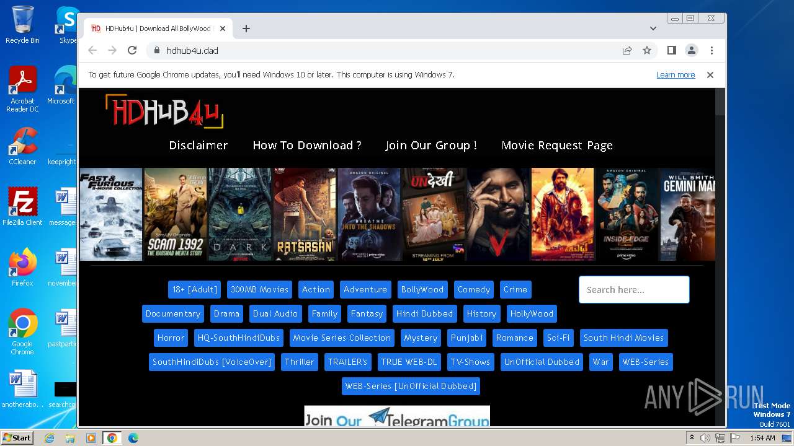Open the Thriller category tag
Viewport: 794px width, 446px height.
[x=299, y=362]
